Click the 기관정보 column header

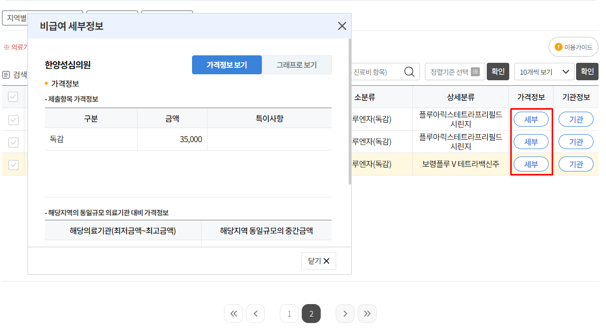click(x=576, y=97)
